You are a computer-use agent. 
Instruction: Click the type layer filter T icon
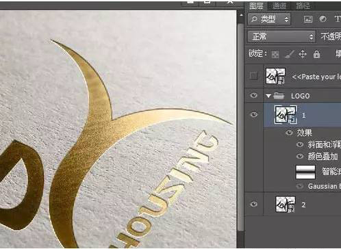pos(338,19)
